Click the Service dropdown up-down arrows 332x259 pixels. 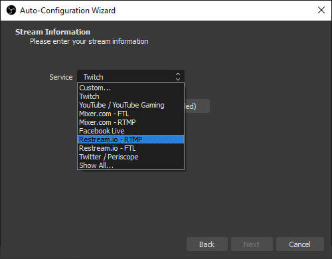pos(178,77)
